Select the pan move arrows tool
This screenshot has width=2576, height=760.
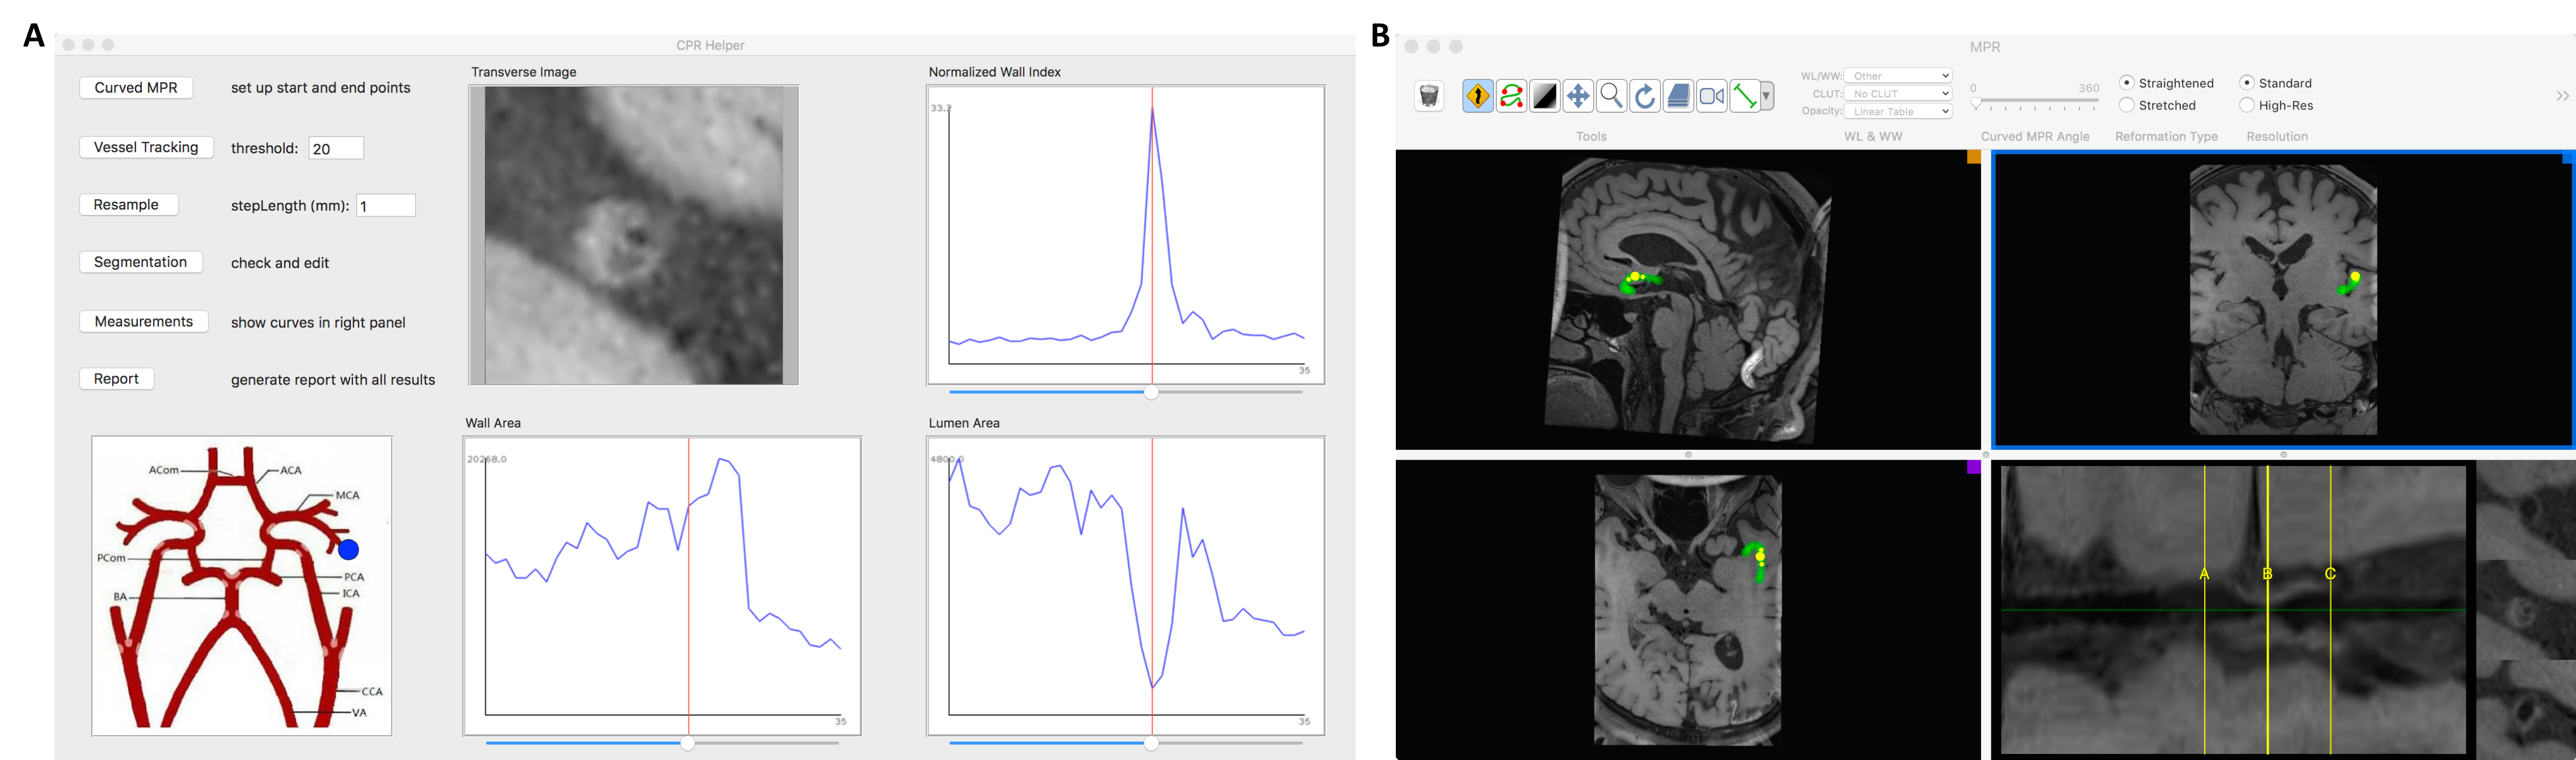pyautogui.click(x=1578, y=96)
